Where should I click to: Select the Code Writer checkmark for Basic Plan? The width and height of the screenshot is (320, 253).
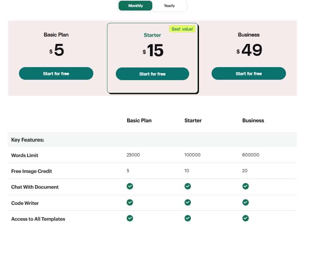point(129,202)
